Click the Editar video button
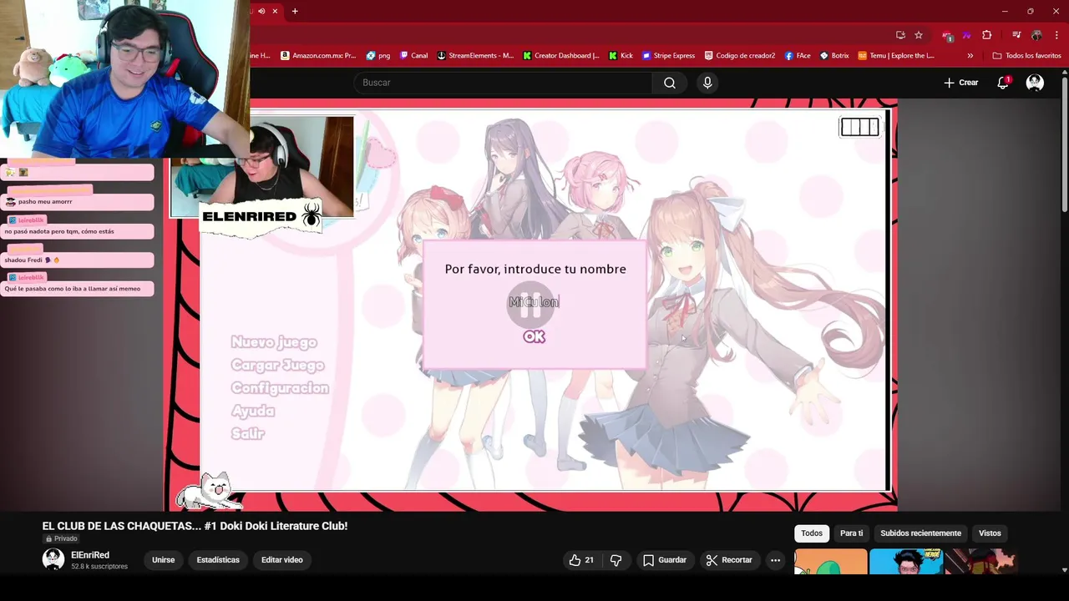 [x=282, y=560]
